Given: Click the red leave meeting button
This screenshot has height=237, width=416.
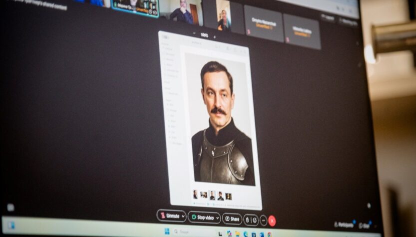Looking at the screenshot, I should coord(272,221).
